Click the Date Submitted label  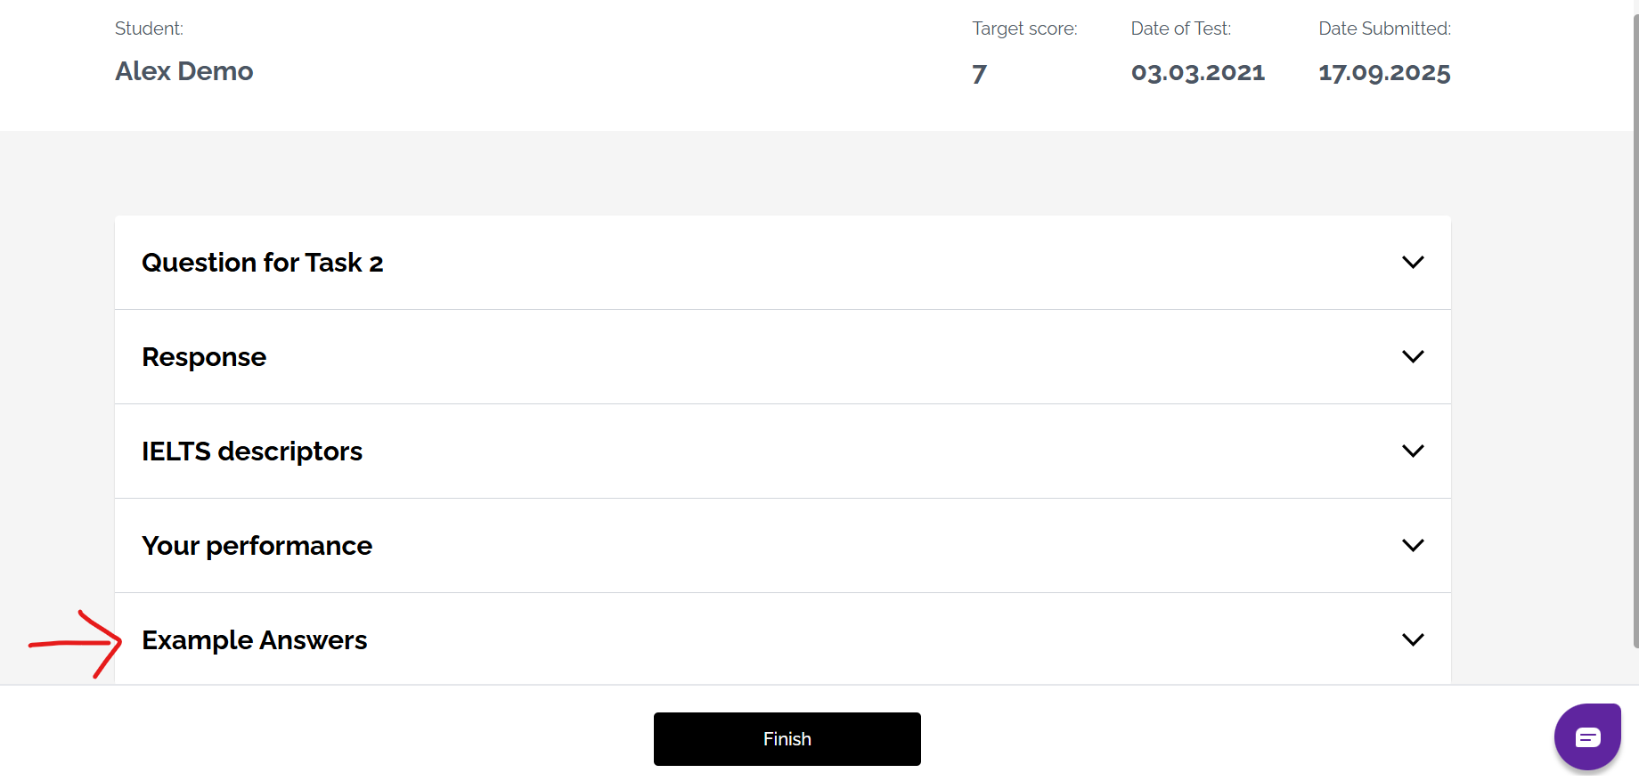coord(1384,28)
